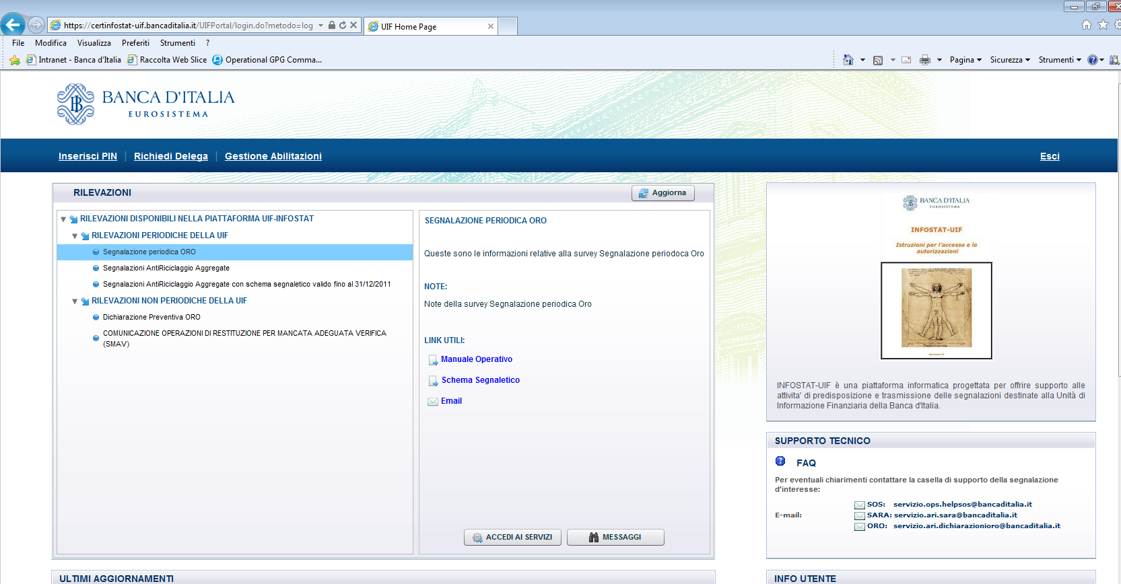Select Segnalazioni AntiRiciclaggio Aggregate item

click(166, 268)
